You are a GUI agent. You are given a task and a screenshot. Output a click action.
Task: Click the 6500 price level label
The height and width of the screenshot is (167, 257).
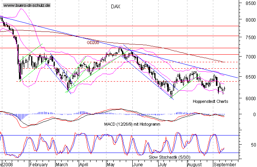click(x=249, y=77)
